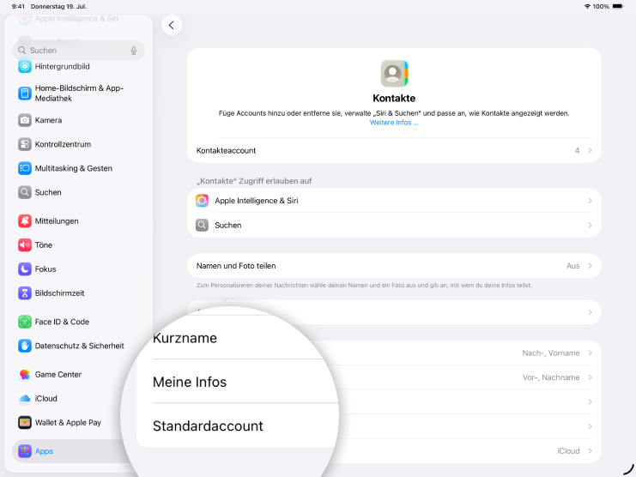Expand Apple Intelligence & Siri access row
636x477 pixels.
tap(394, 201)
